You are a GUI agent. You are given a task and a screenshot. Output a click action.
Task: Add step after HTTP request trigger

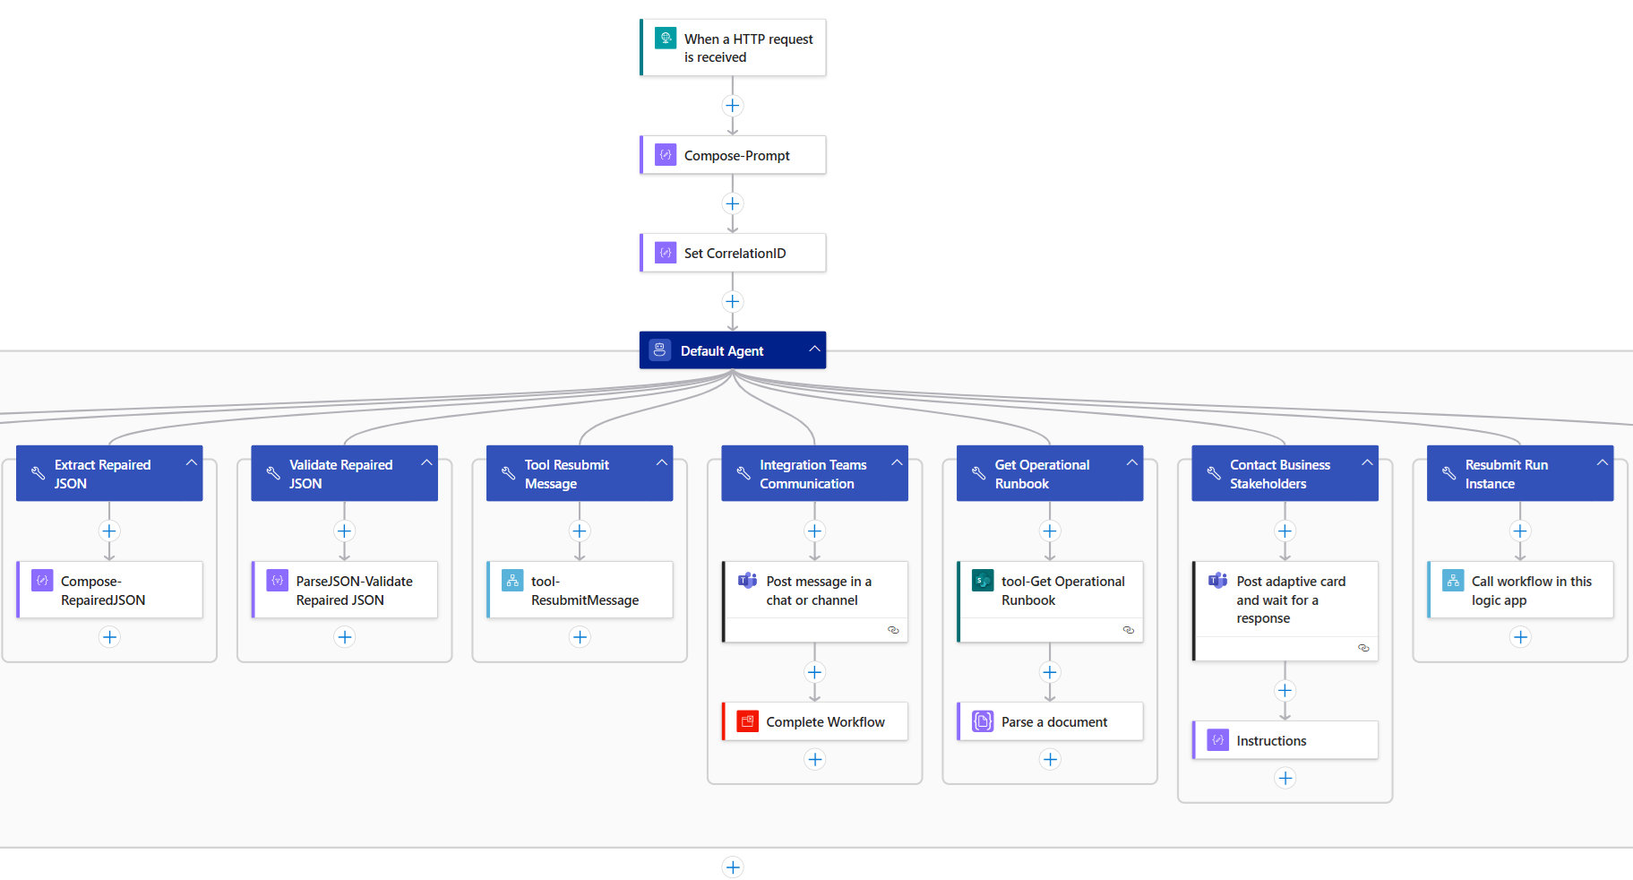pyautogui.click(x=733, y=106)
